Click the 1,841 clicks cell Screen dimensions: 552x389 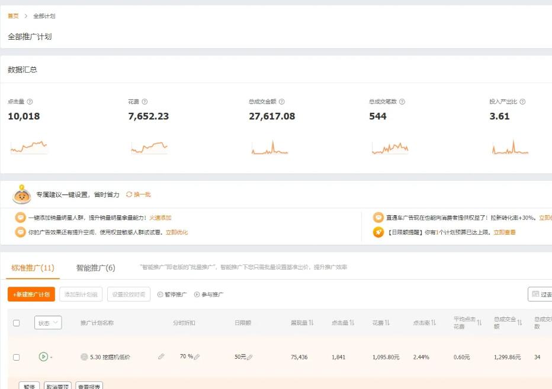tap(338, 357)
